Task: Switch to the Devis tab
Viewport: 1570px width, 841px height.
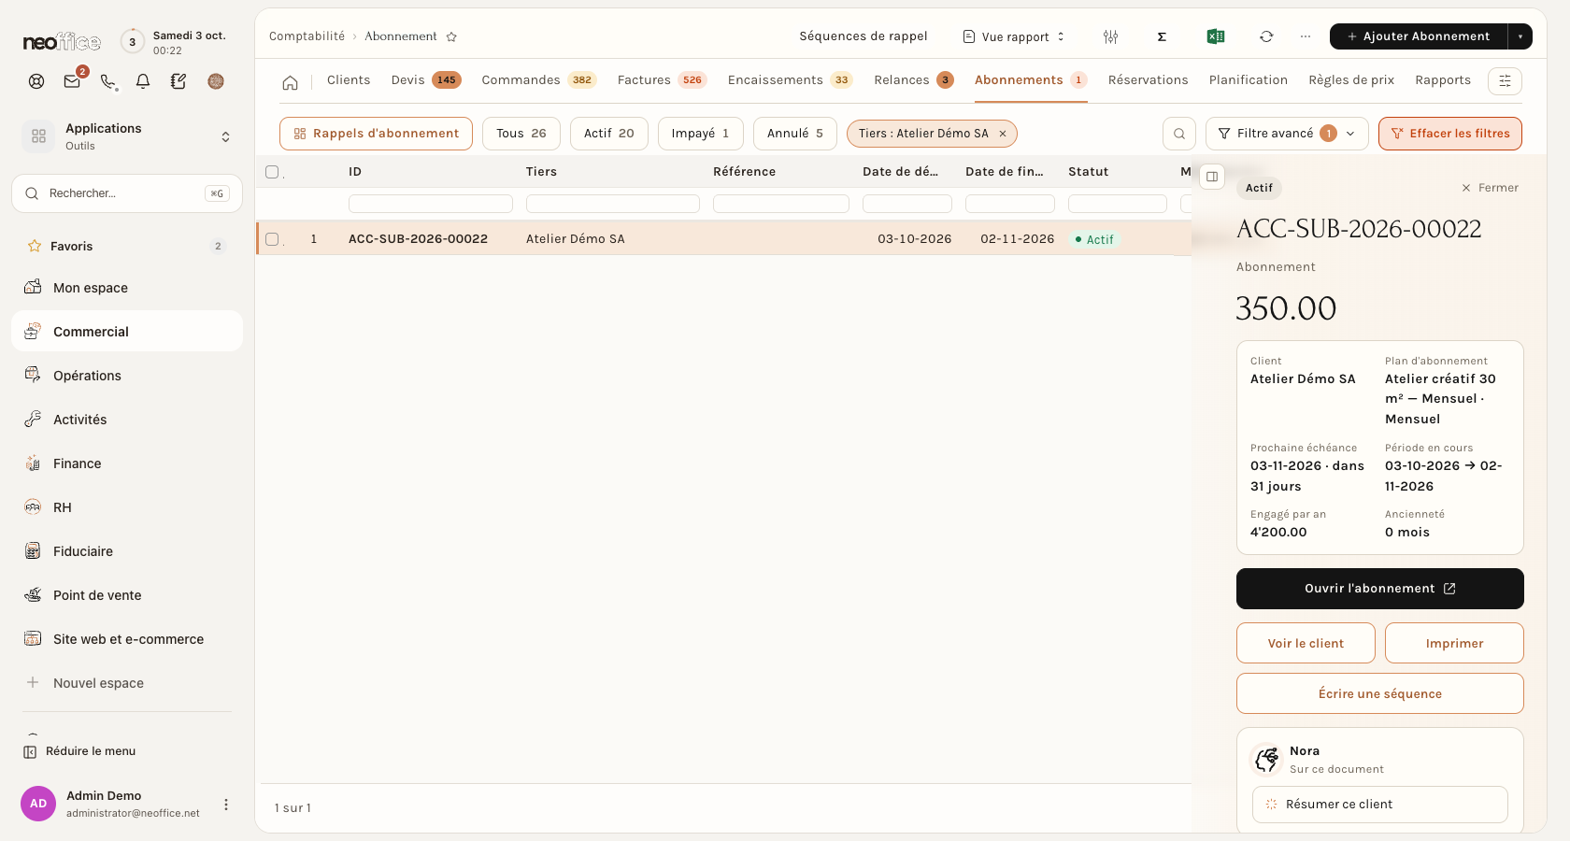Action: [x=426, y=80]
